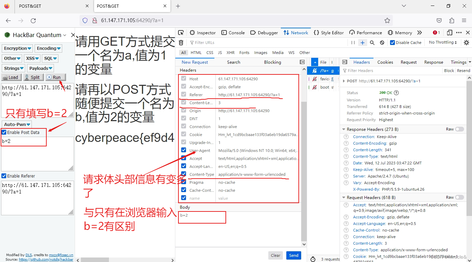Change the No Throttling selector
The height and width of the screenshot is (262, 472).
[443, 42]
